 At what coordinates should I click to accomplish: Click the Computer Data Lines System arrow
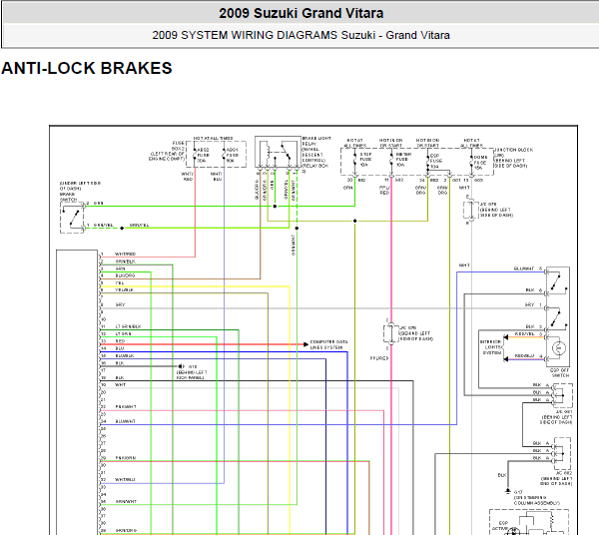[307, 343]
